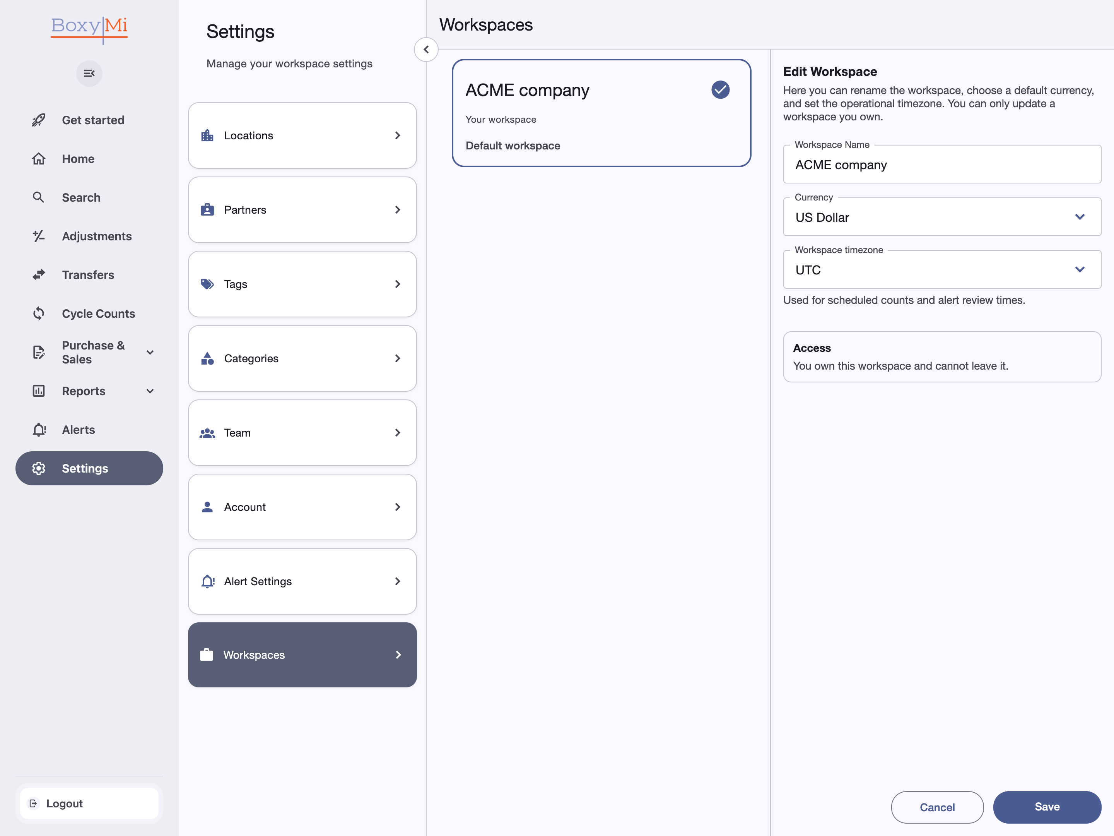
Task: Toggle the ACME company selected checkmark
Action: click(x=720, y=90)
